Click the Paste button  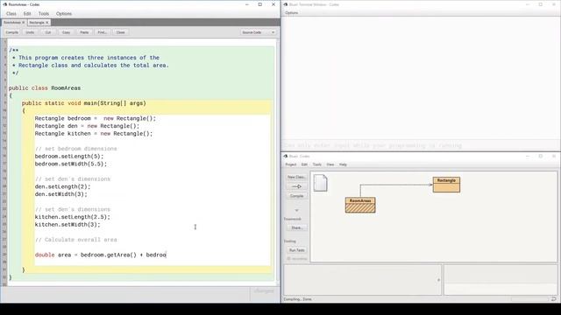pyautogui.click(x=84, y=32)
